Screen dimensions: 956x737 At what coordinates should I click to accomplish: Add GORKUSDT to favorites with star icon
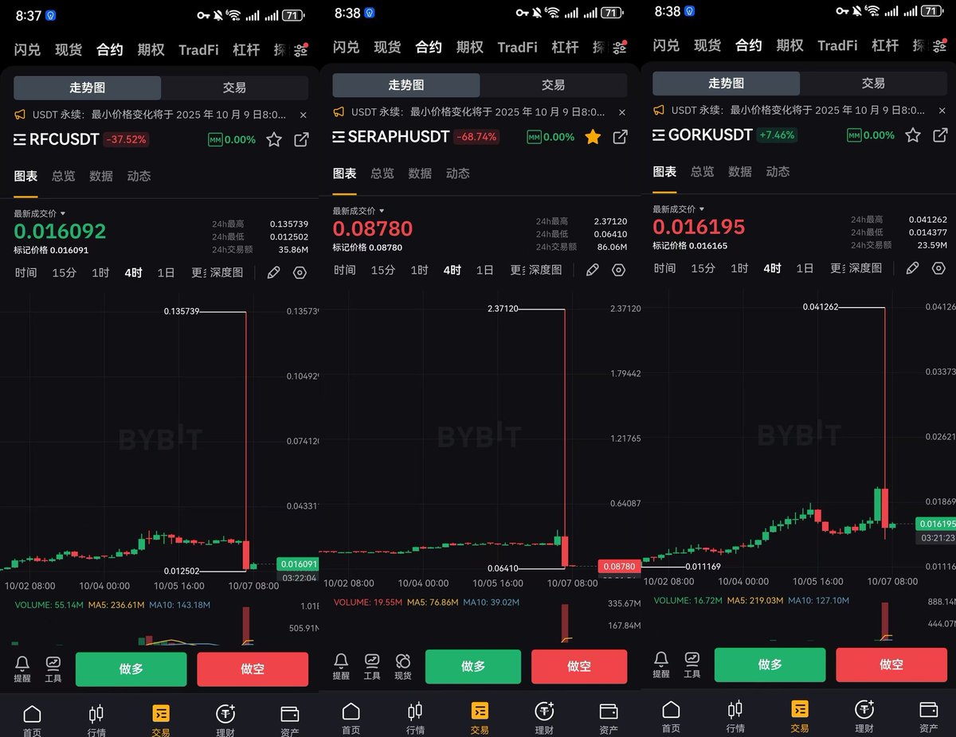tap(913, 135)
